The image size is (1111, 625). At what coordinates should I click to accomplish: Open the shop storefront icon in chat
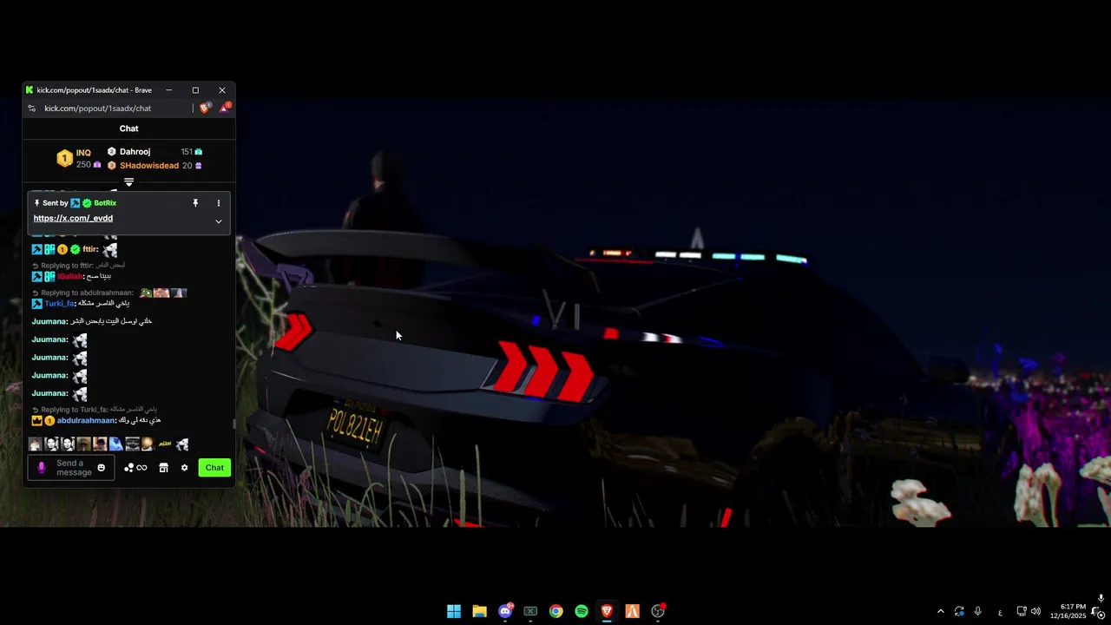(163, 468)
